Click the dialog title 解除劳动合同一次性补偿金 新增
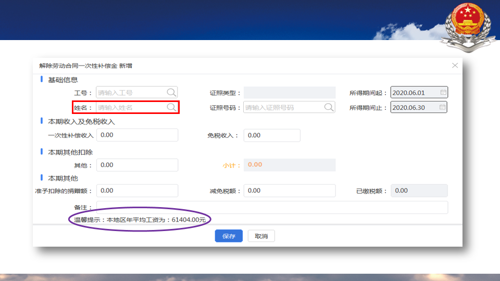Screen dimensions: 500x281 (x=86, y=66)
